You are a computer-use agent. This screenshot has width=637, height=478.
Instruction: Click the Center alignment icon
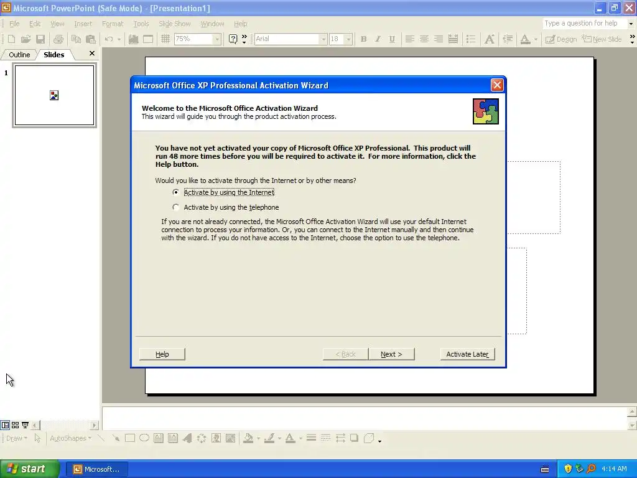[424, 39]
